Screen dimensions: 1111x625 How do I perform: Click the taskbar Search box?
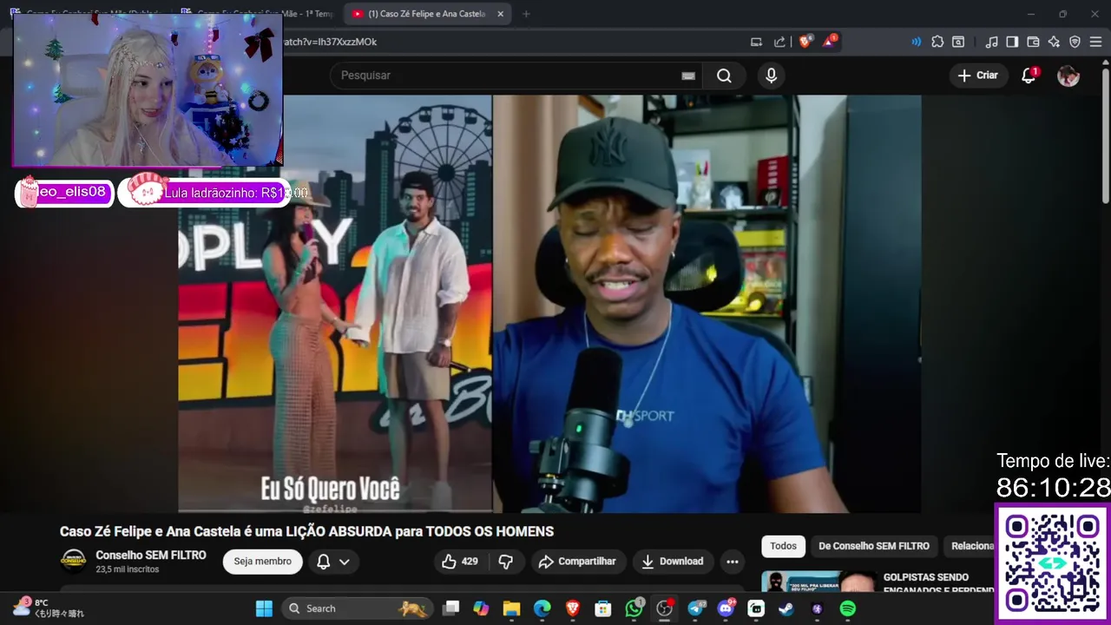tap(356, 609)
